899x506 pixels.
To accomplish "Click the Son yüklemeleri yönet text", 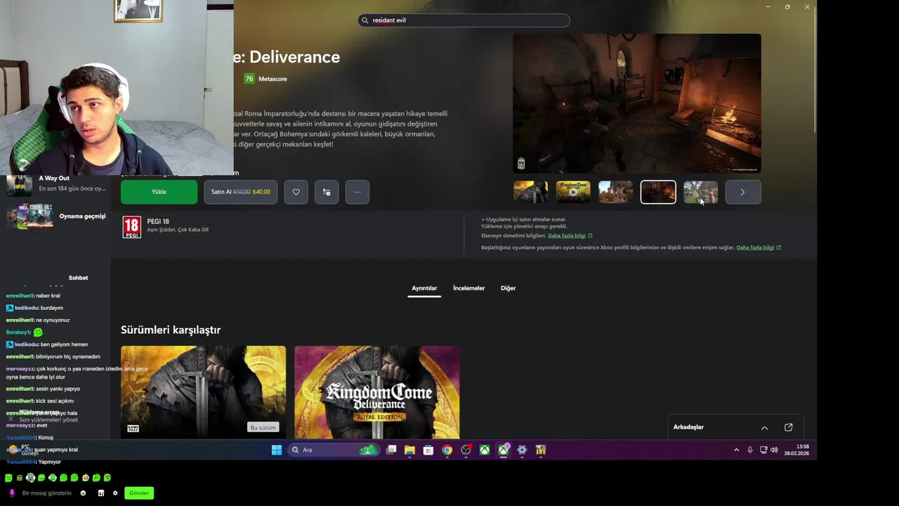I will (x=48, y=420).
